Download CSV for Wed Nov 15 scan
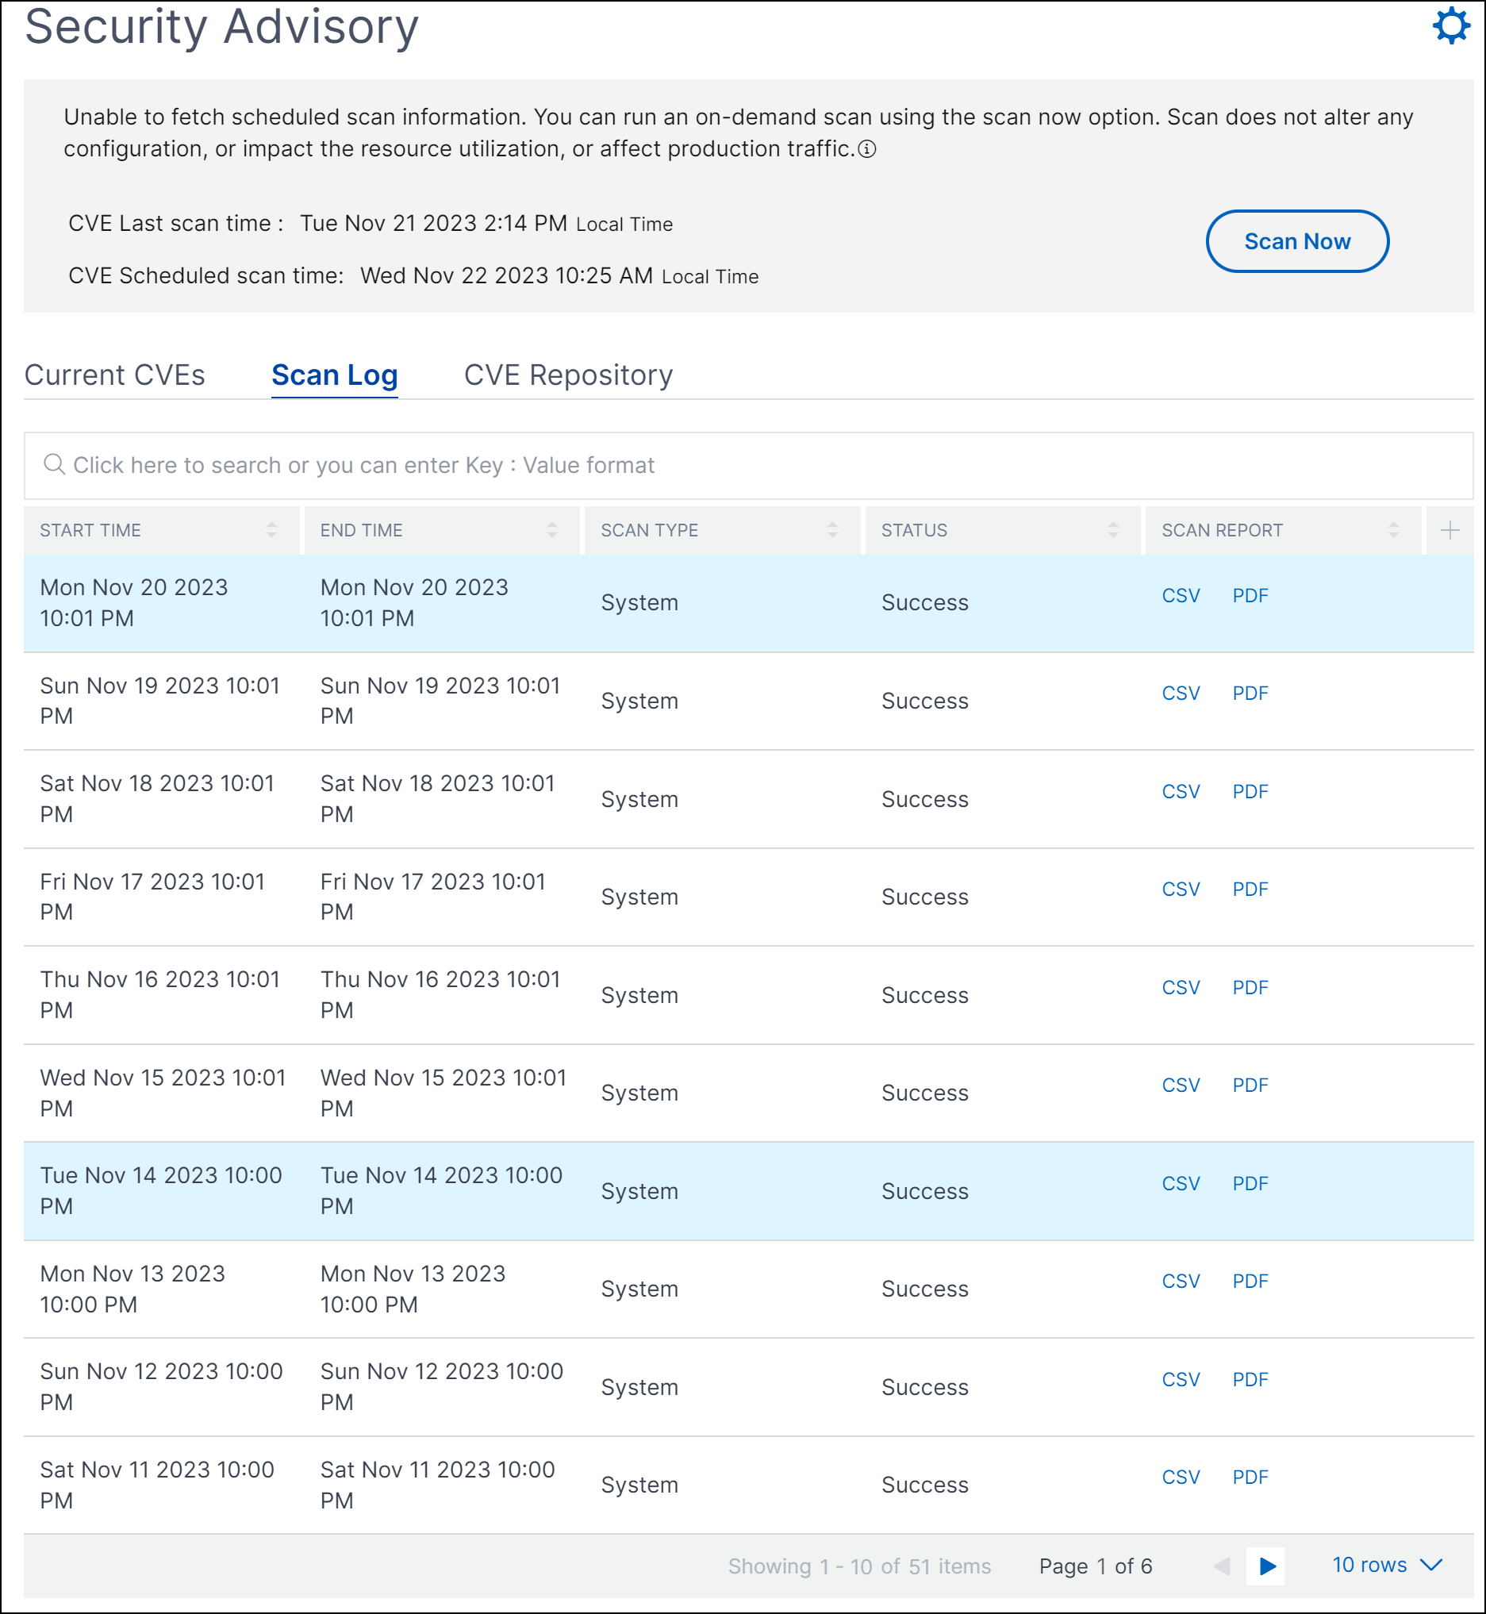The width and height of the screenshot is (1486, 1614). 1181,1086
